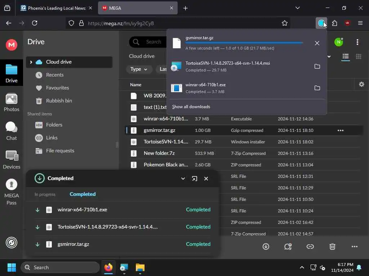Create a link for the selected file

310,247
